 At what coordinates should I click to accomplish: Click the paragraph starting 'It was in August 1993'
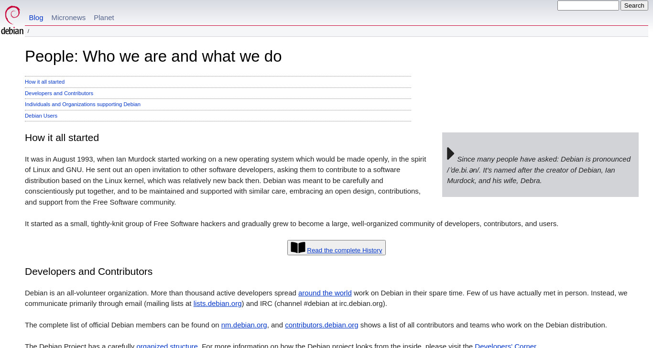pyautogui.click(x=226, y=181)
